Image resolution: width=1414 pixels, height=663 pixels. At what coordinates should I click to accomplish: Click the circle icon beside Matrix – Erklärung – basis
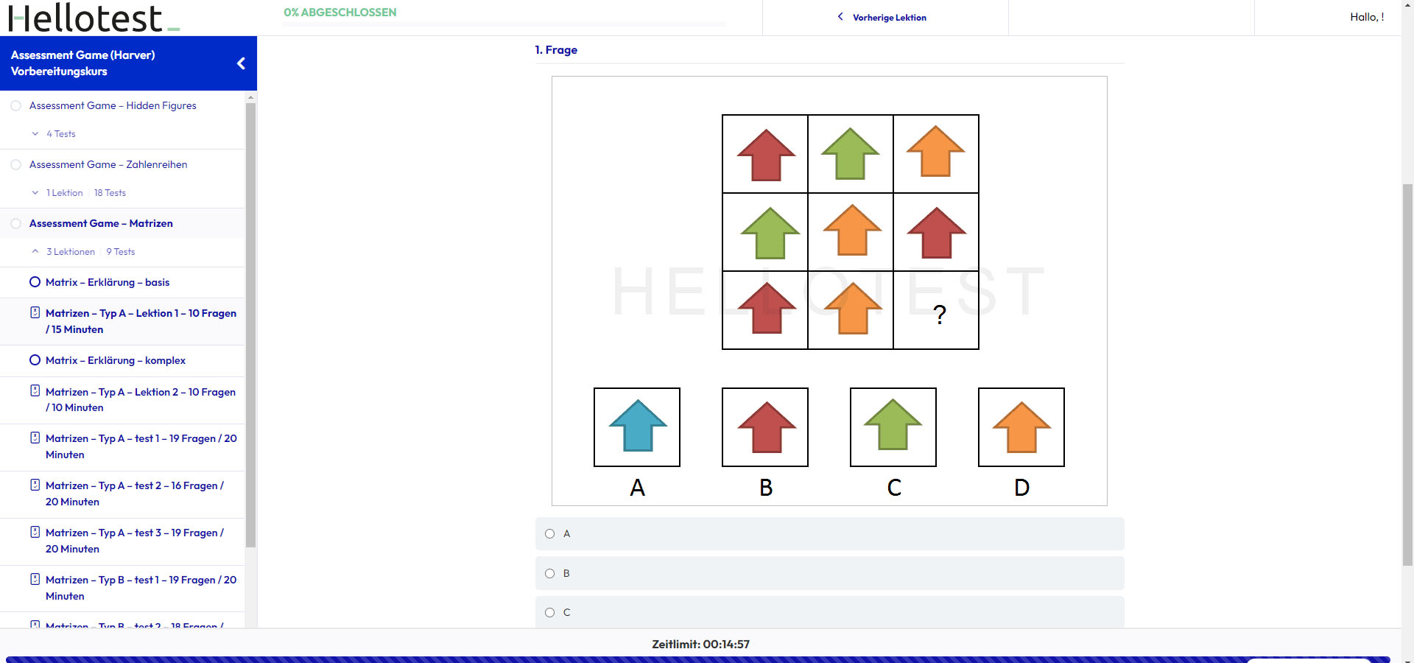(35, 282)
